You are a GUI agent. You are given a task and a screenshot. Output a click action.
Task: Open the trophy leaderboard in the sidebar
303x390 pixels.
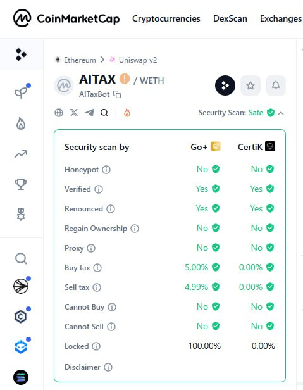tap(21, 184)
